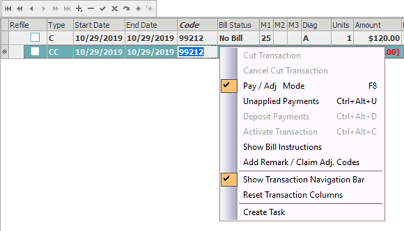Click the M2 column header
Viewport: 404px width, 231px height.
click(280, 25)
